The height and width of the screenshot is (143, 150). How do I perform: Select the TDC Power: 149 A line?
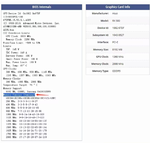[17, 53]
